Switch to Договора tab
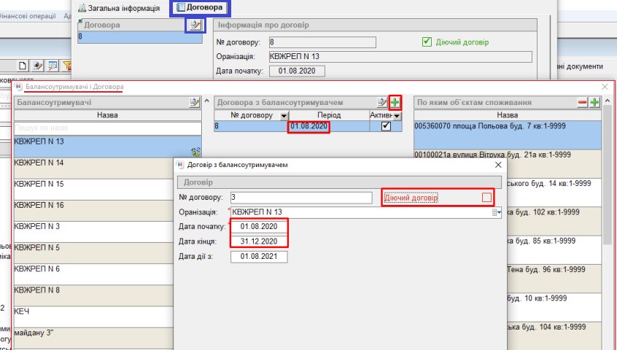 (199, 8)
